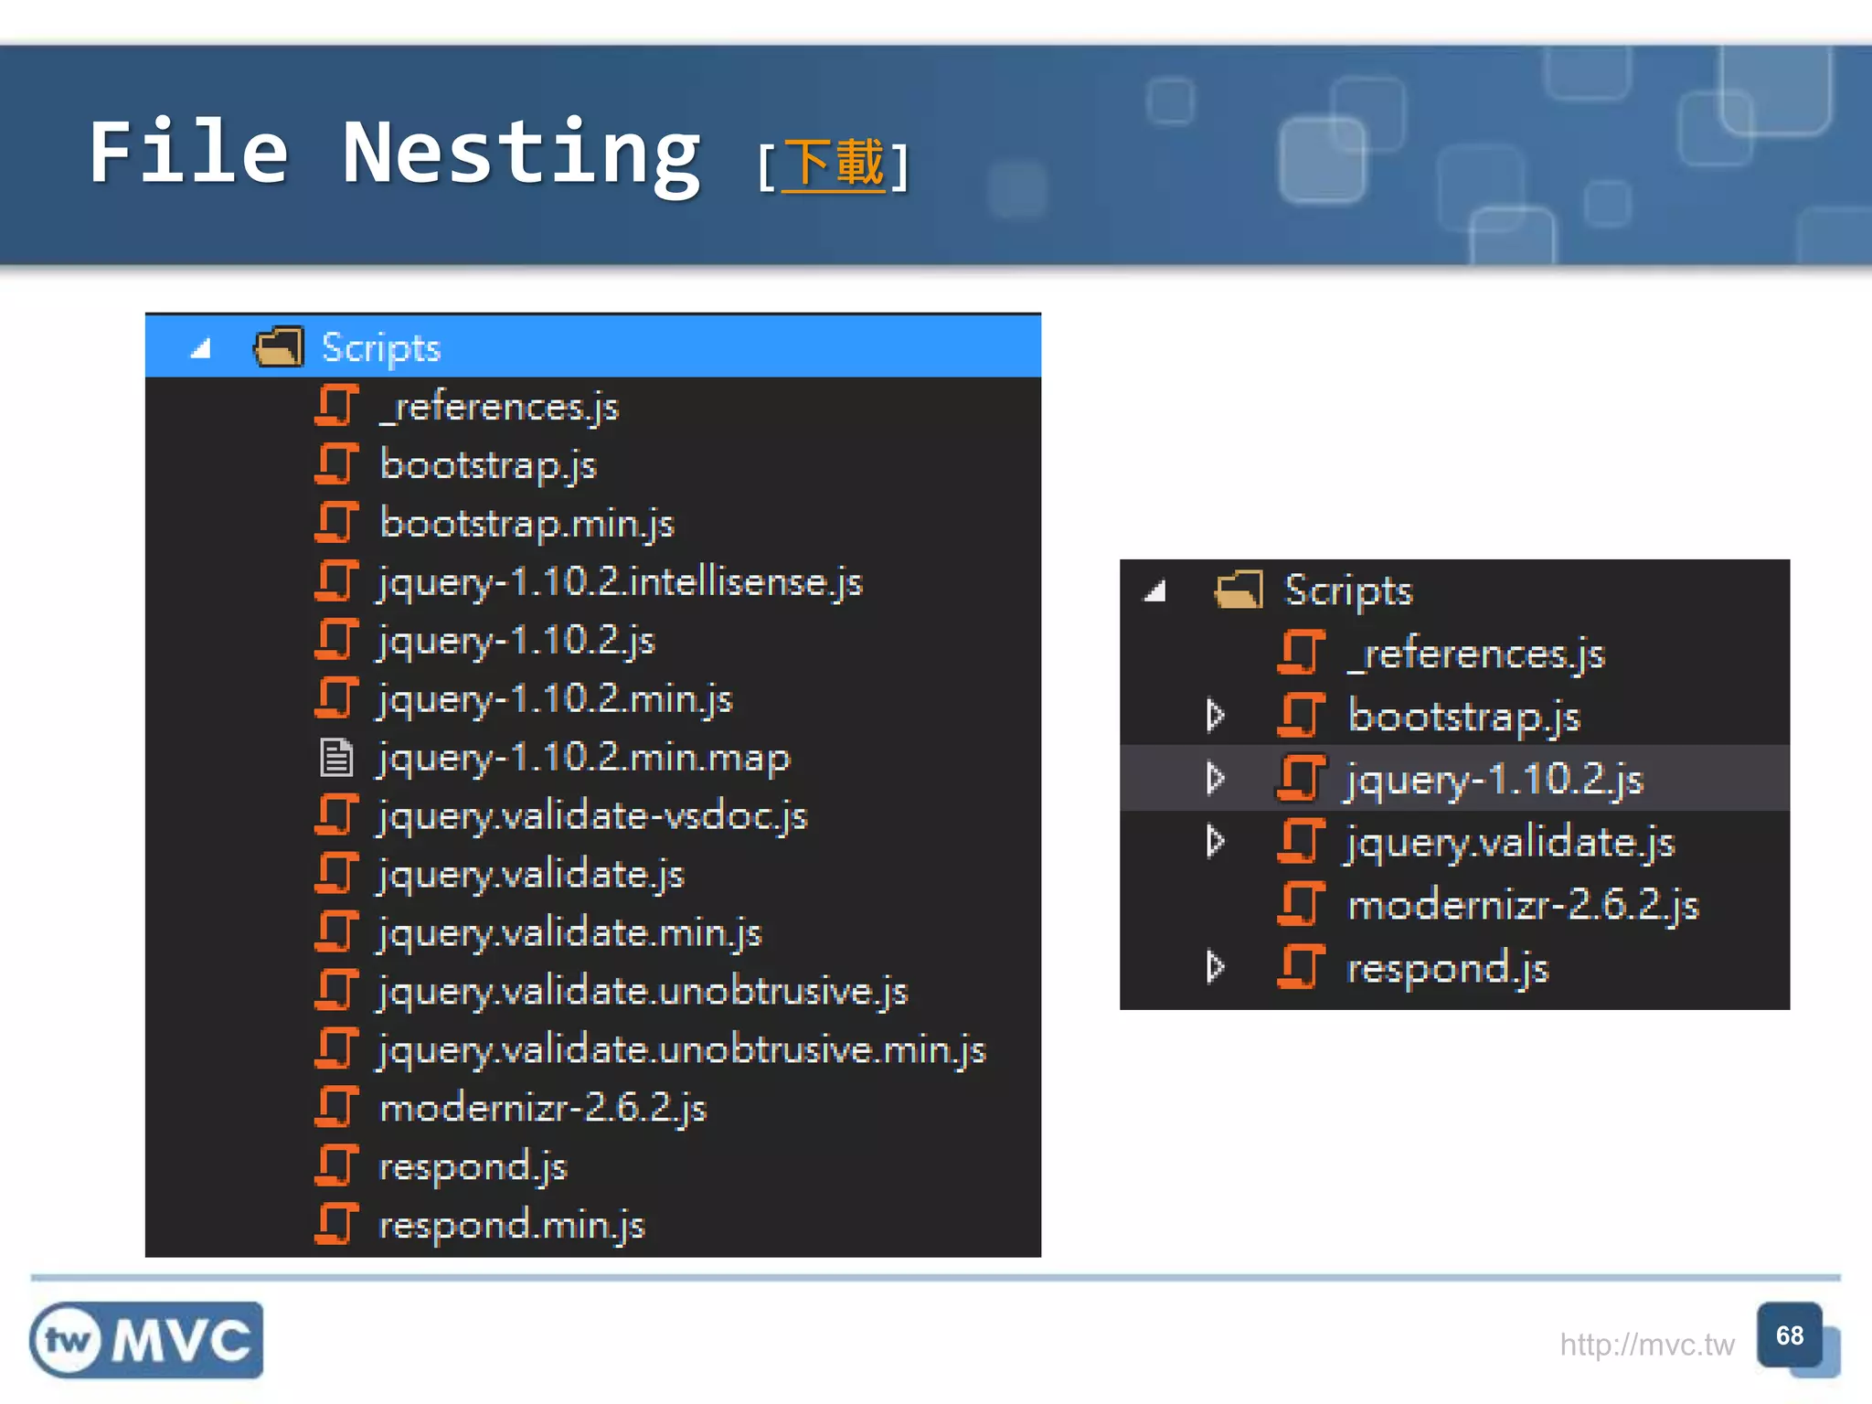Collapse the highlighted Scripts folder in left tree
Screen dimensions: 1872x1404
201,348
